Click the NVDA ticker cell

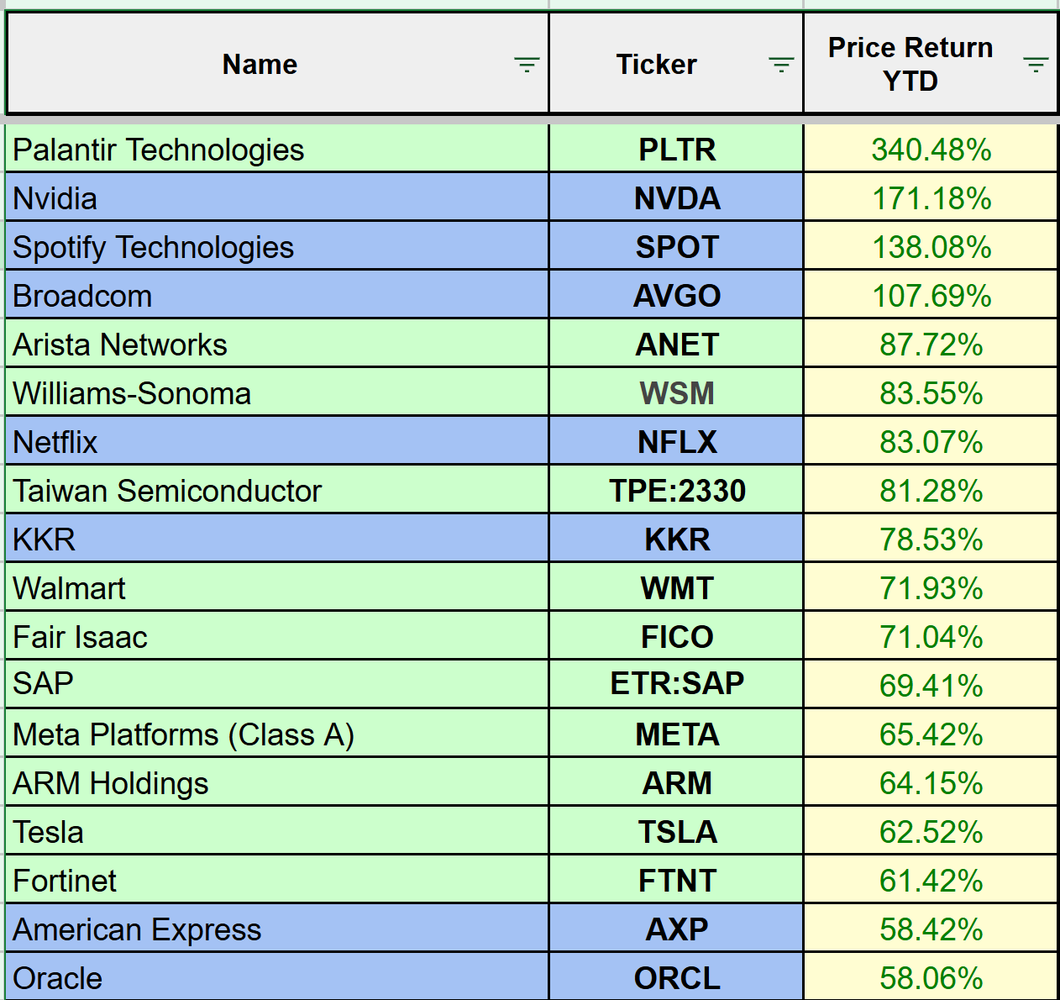pyautogui.click(x=677, y=198)
